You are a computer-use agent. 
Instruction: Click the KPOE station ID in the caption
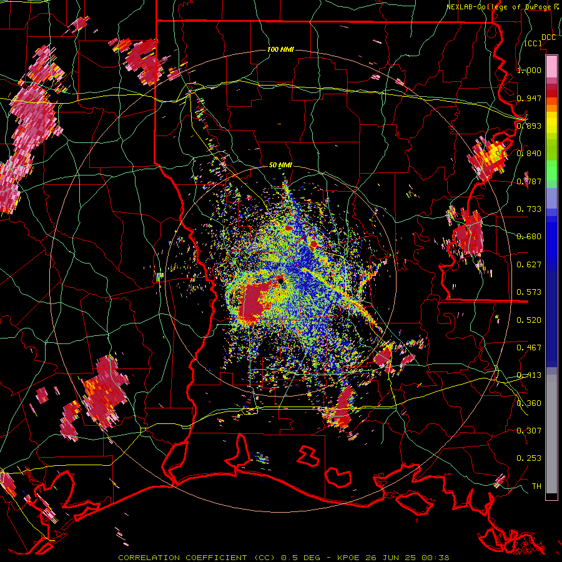coord(349,558)
